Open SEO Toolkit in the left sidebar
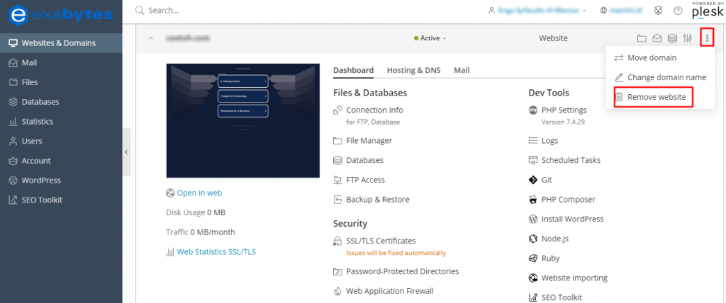This screenshot has height=303, width=726. click(61, 200)
